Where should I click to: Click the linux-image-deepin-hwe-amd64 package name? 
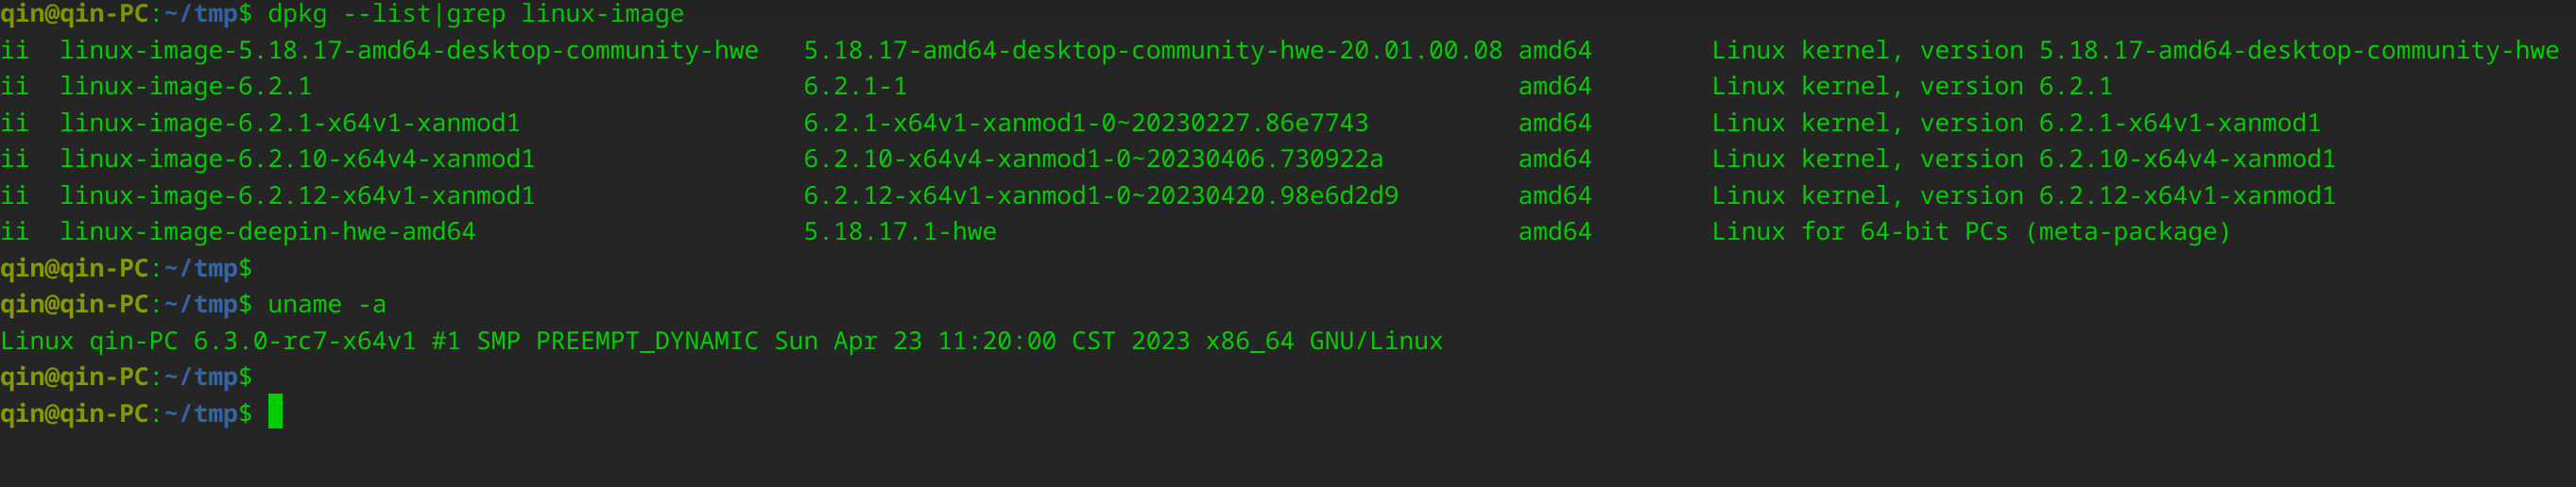click(x=267, y=231)
